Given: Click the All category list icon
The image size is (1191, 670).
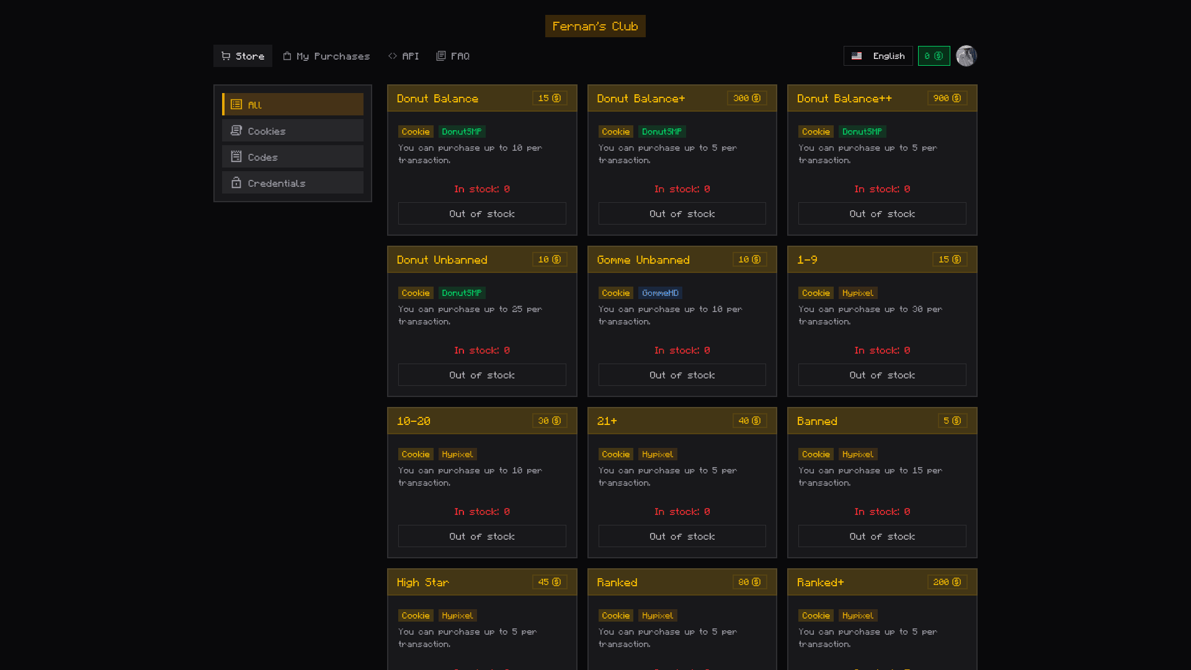Looking at the screenshot, I should click(x=236, y=104).
